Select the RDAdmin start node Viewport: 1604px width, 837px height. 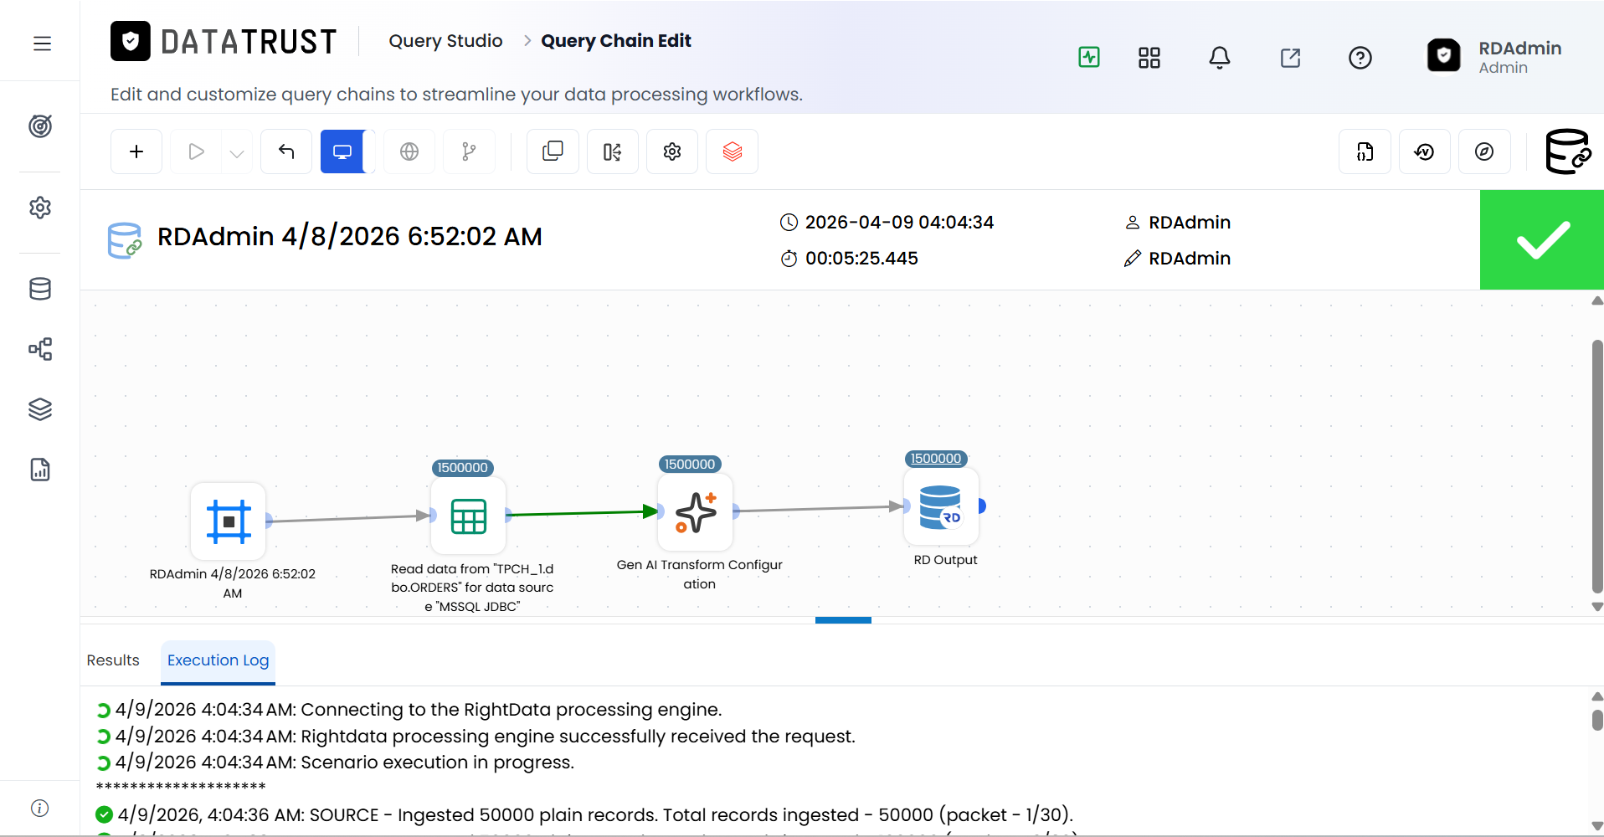[x=229, y=521]
